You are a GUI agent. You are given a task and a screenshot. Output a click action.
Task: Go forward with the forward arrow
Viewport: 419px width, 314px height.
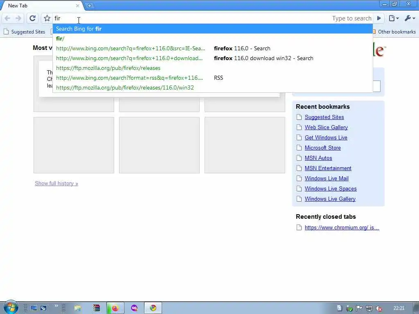pyautogui.click(x=18, y=18)
